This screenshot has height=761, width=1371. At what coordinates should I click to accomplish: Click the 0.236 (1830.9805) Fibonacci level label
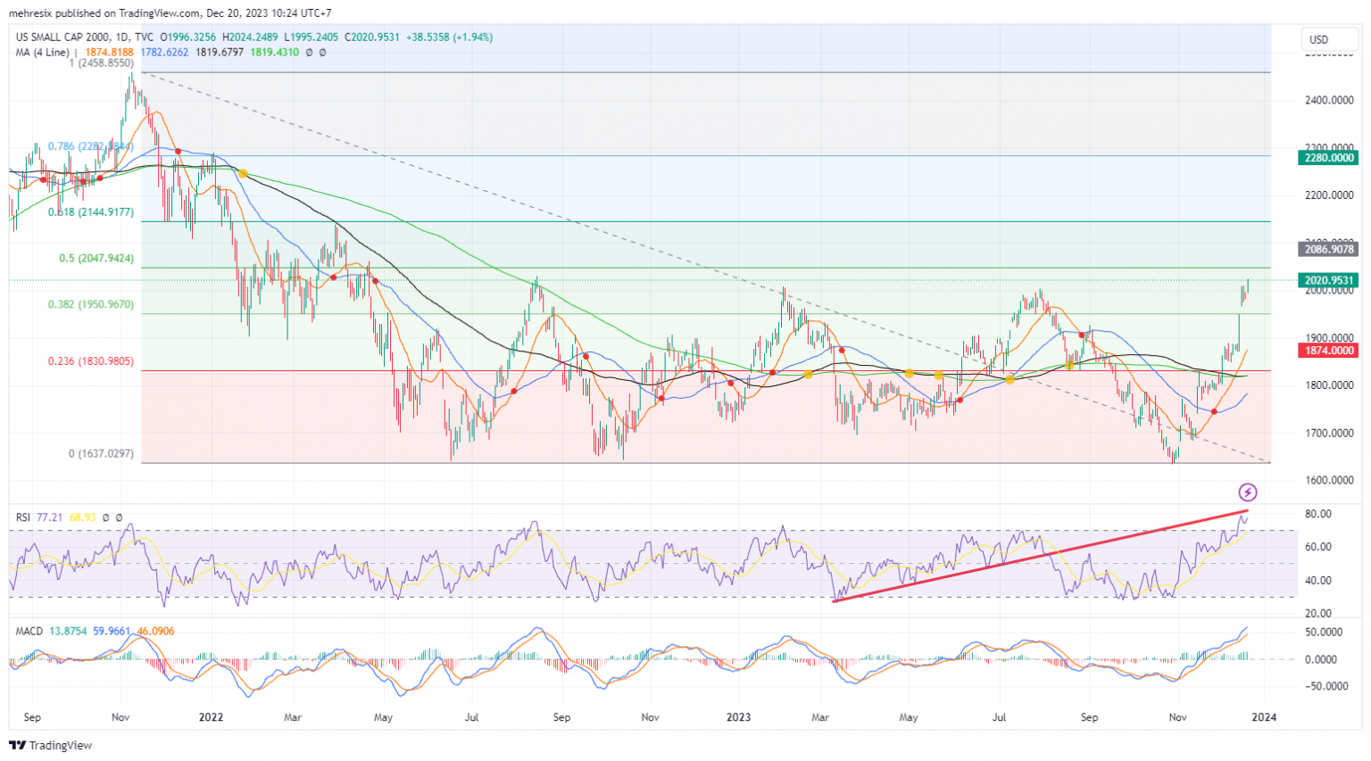91,361
